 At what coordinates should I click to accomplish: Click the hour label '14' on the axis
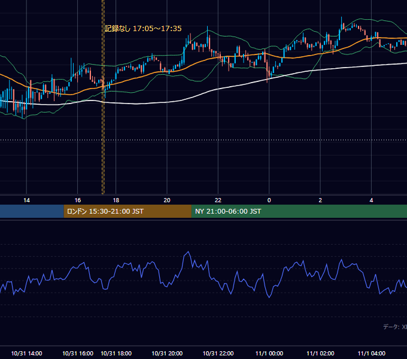(x=26, y=200)
